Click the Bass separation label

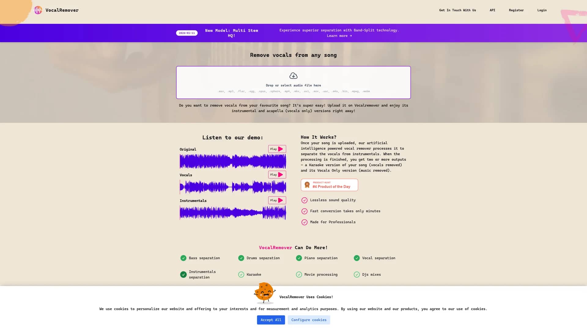coord(204,258)
